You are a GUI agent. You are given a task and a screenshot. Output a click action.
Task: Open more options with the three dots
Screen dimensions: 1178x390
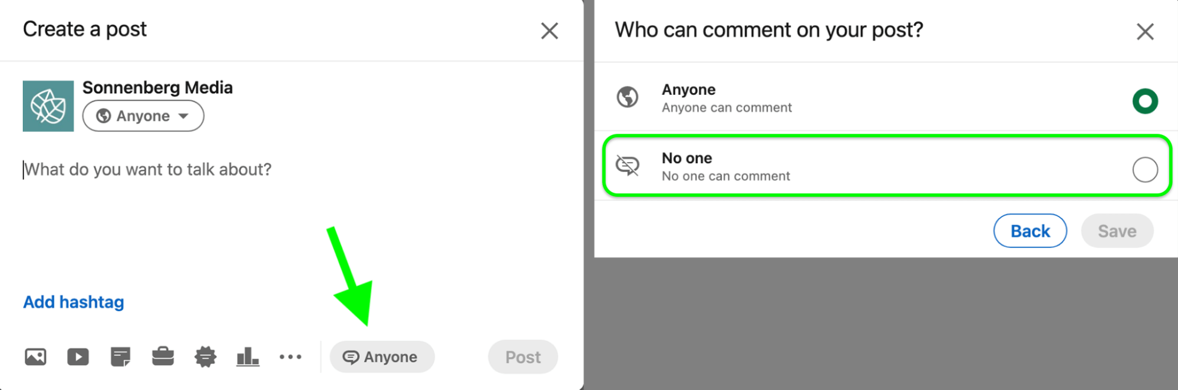click(x=291, y=357)
